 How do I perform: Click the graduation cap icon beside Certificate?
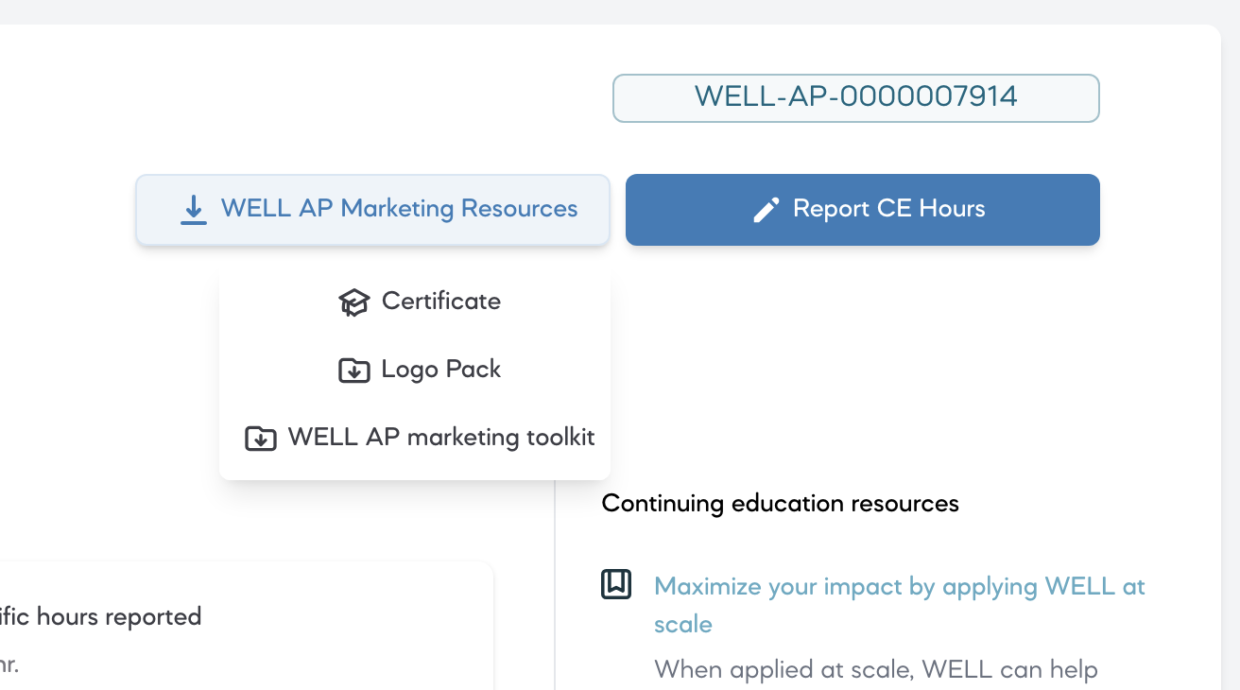[x=353, y=302]
